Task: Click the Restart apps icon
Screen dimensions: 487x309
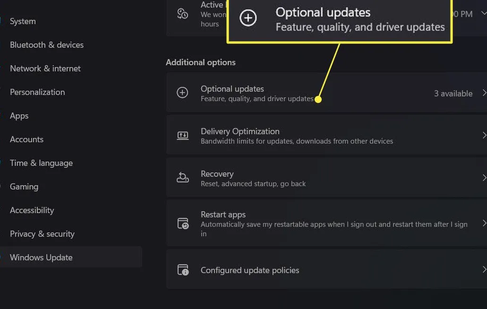Action: [183, 223]
